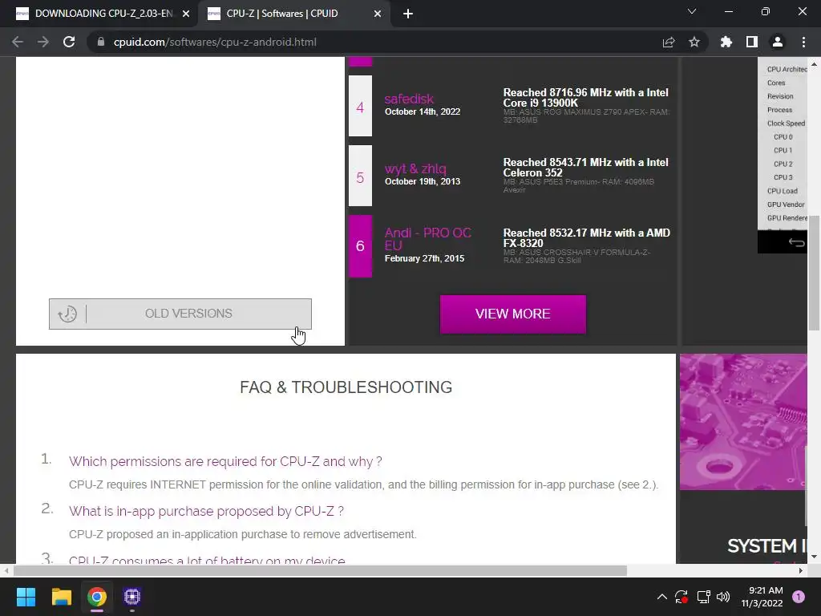Image resolution: width=821 pixels, height=616 pixels.
Task: Click the scroll right arrow
Action: coord(801,570)
